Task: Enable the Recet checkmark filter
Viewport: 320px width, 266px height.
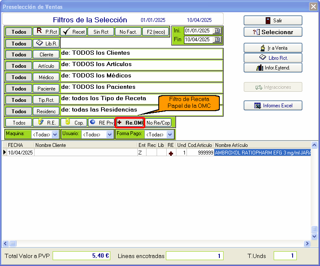Action: (x=73, y=32)
